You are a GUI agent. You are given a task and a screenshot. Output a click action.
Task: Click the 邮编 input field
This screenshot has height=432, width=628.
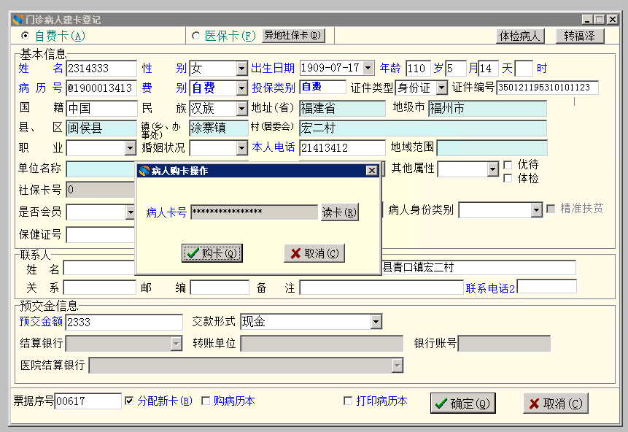tap(220, 288)
